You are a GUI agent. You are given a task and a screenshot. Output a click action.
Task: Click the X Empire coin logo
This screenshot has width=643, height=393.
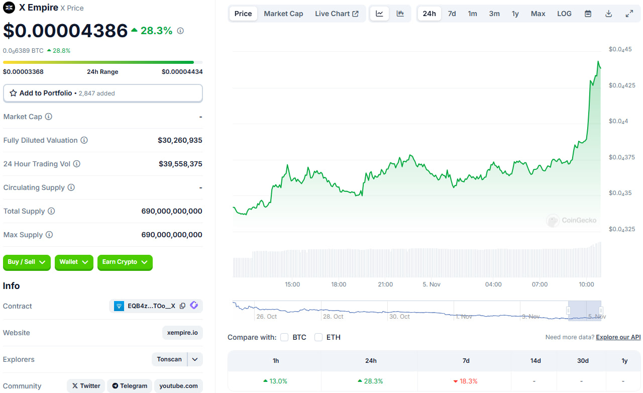coord(9,8)
